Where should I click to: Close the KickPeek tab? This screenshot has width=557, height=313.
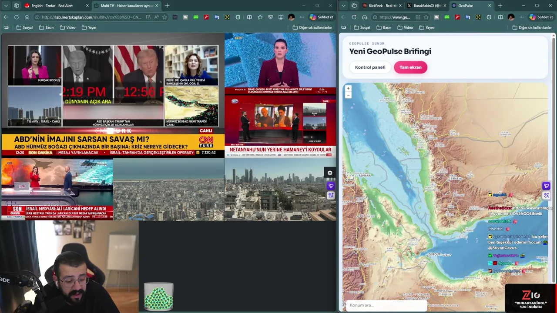400,6
